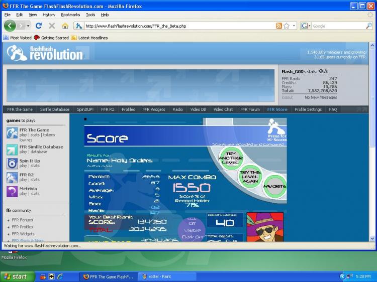Screen dimensions: 377x282
Task: Click the Spin It Up game icon
Action: click(12, 164)
